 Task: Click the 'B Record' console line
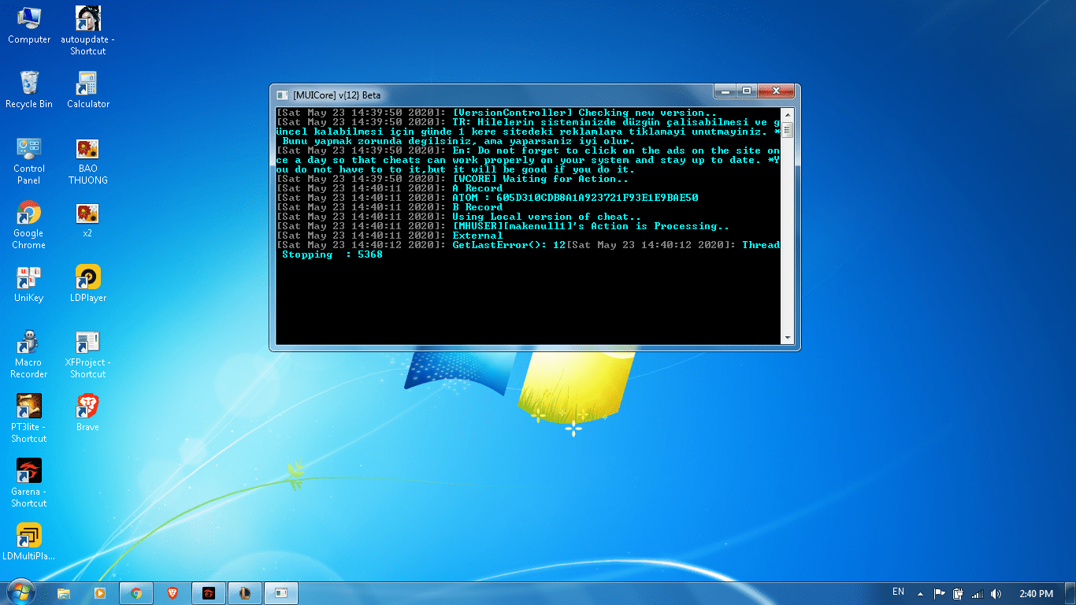pyautogui.click(x=477, y=207)
